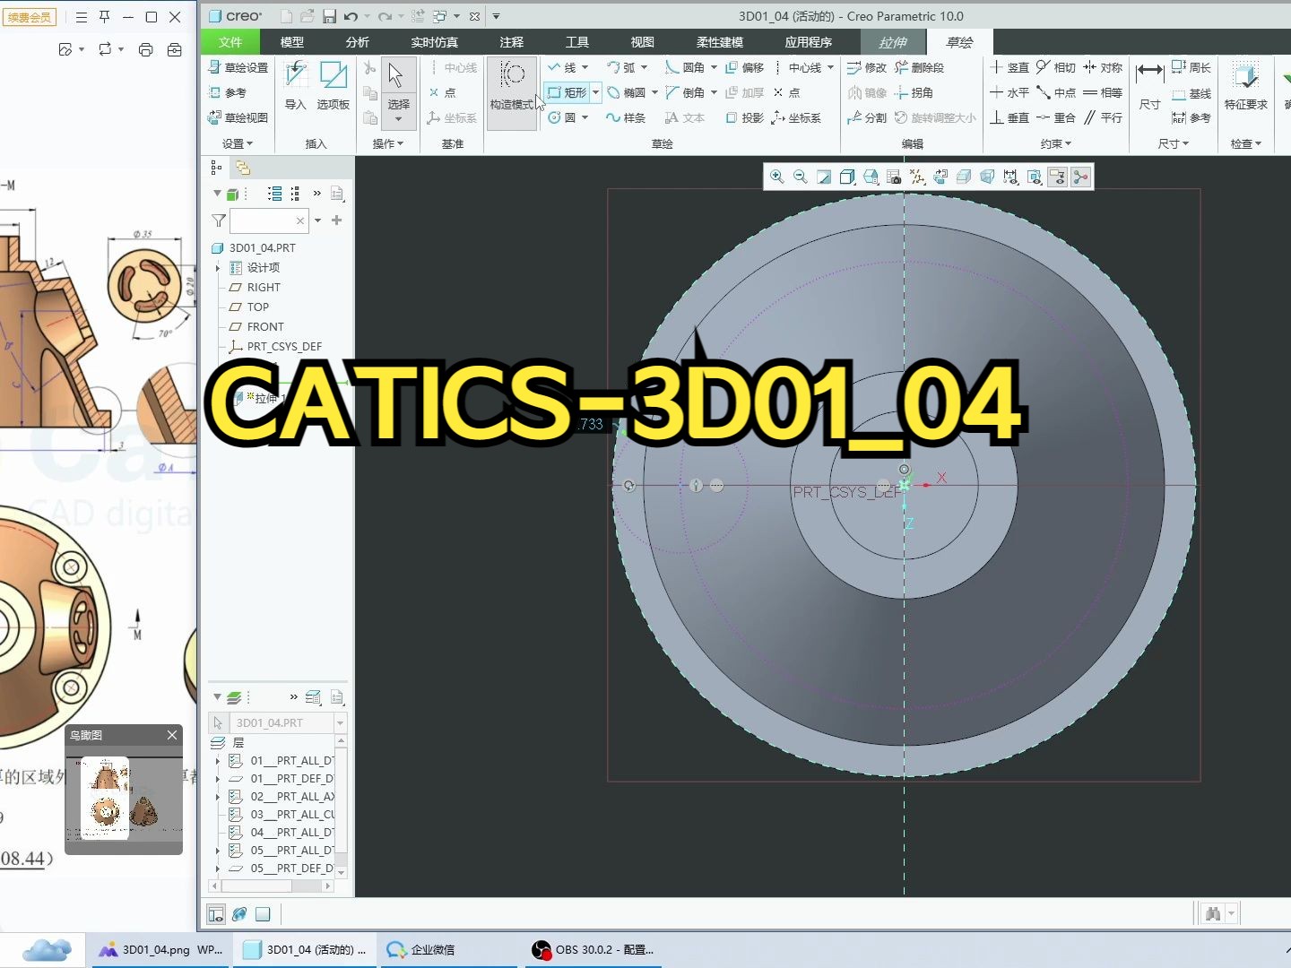Switch to the layer tree tab icon

pos(243,168)
